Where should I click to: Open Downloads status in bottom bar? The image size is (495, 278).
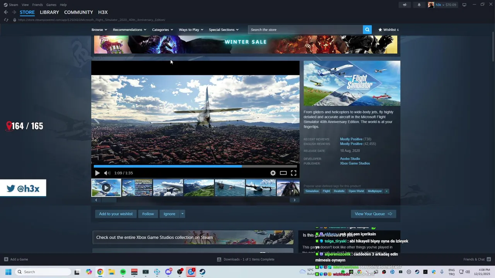point(246,259)
